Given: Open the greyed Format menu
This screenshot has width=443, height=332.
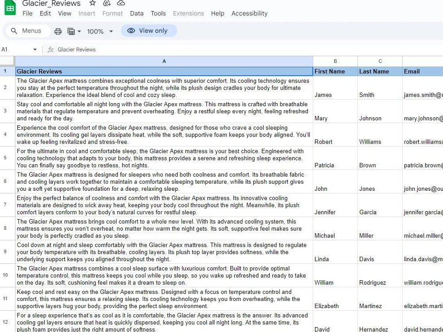Looking at the screenshot, I should point(113,13).
